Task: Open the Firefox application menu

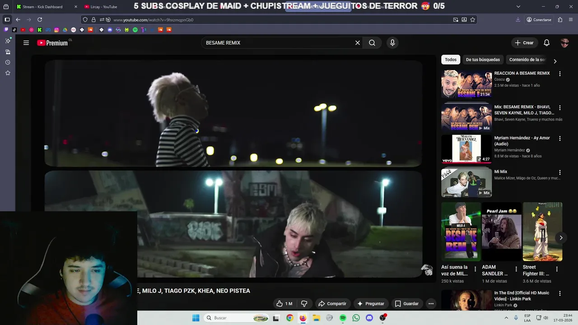Action: click(x=570, y=20)
